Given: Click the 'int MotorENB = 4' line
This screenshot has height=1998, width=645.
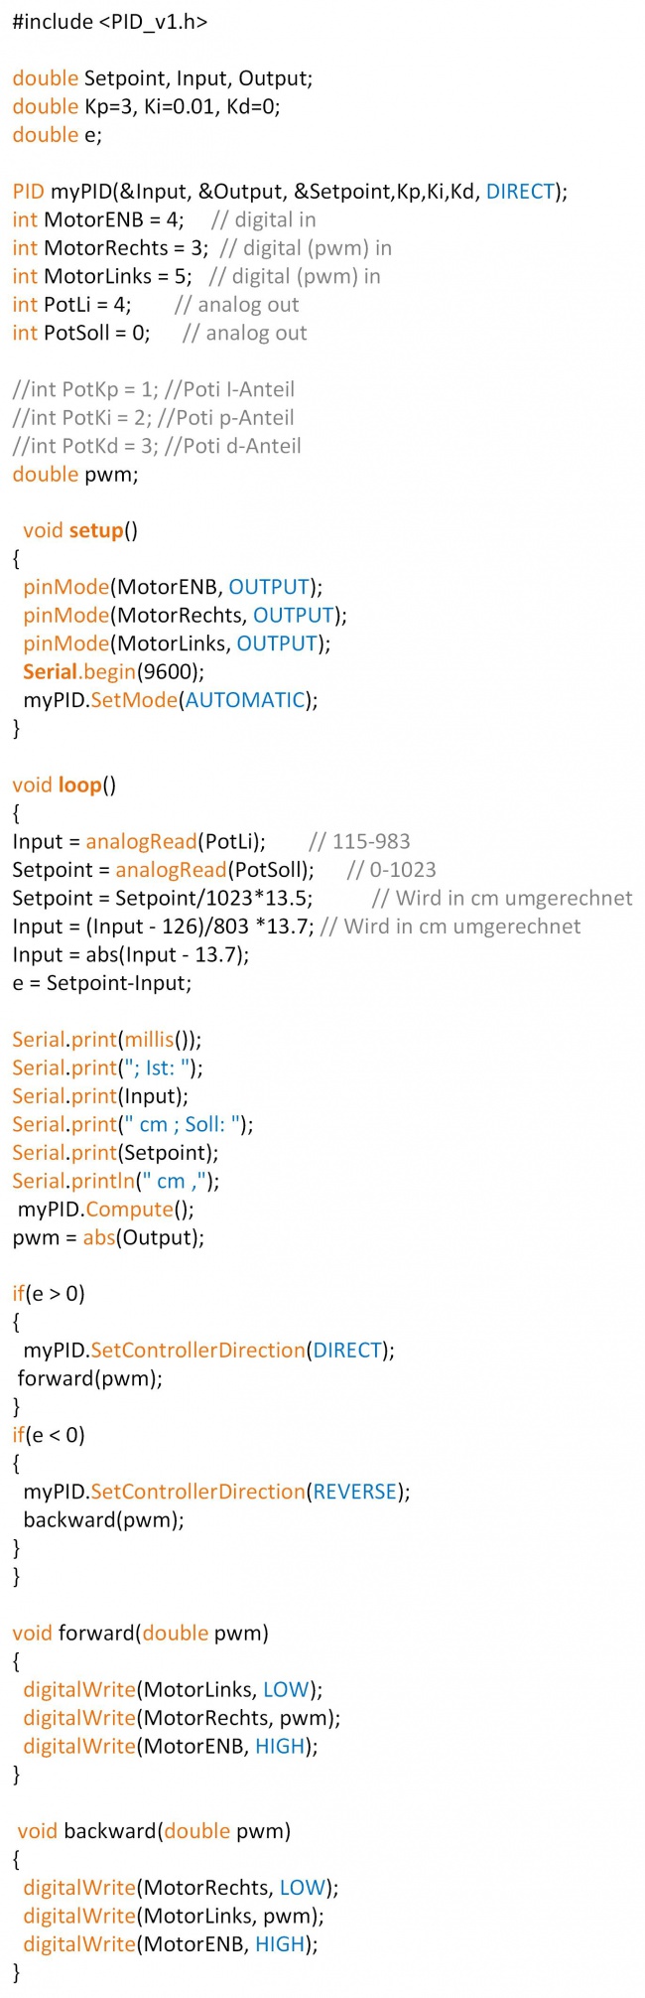Looking at the screenshot, I should click(x=97, y=219).
